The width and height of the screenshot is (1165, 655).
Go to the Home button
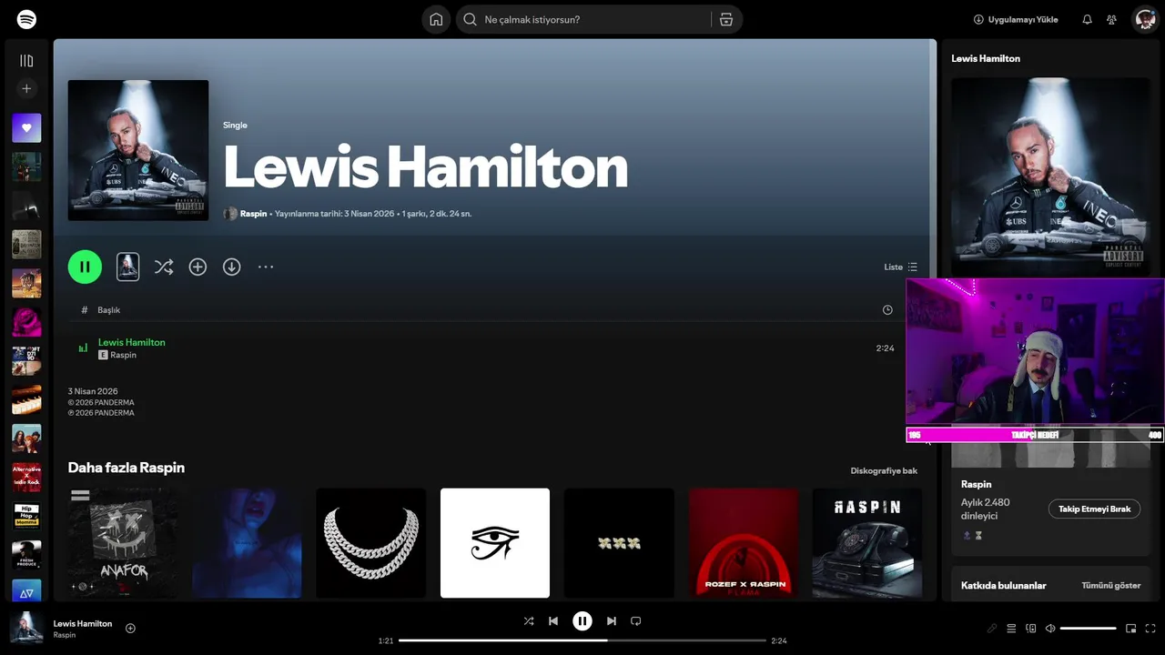click(x=436, y=19)
